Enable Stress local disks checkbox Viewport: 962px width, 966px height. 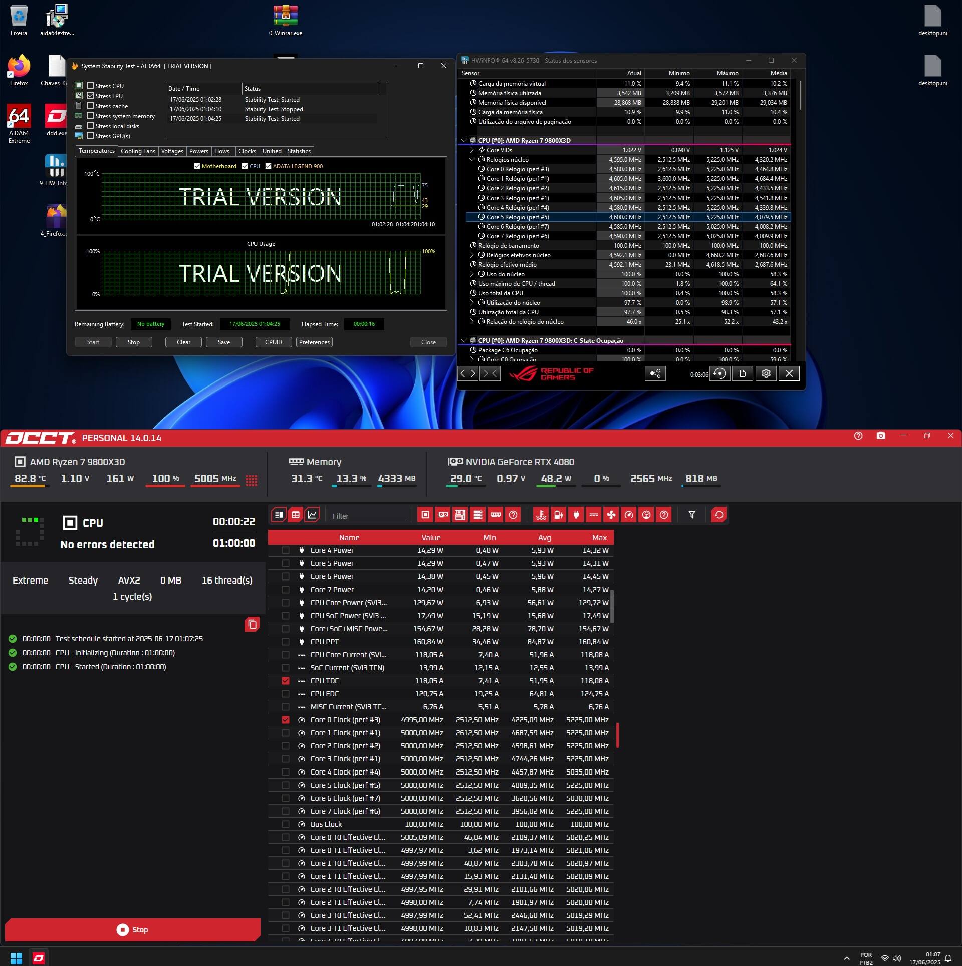[x=91, y=126]
